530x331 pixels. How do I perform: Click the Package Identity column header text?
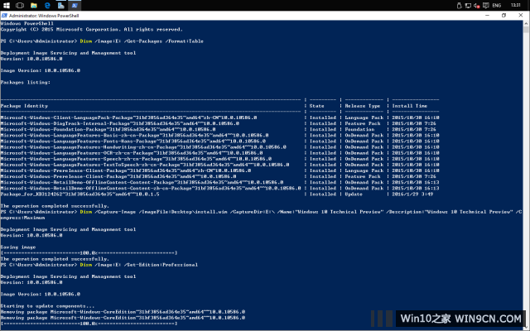[24, 106]
